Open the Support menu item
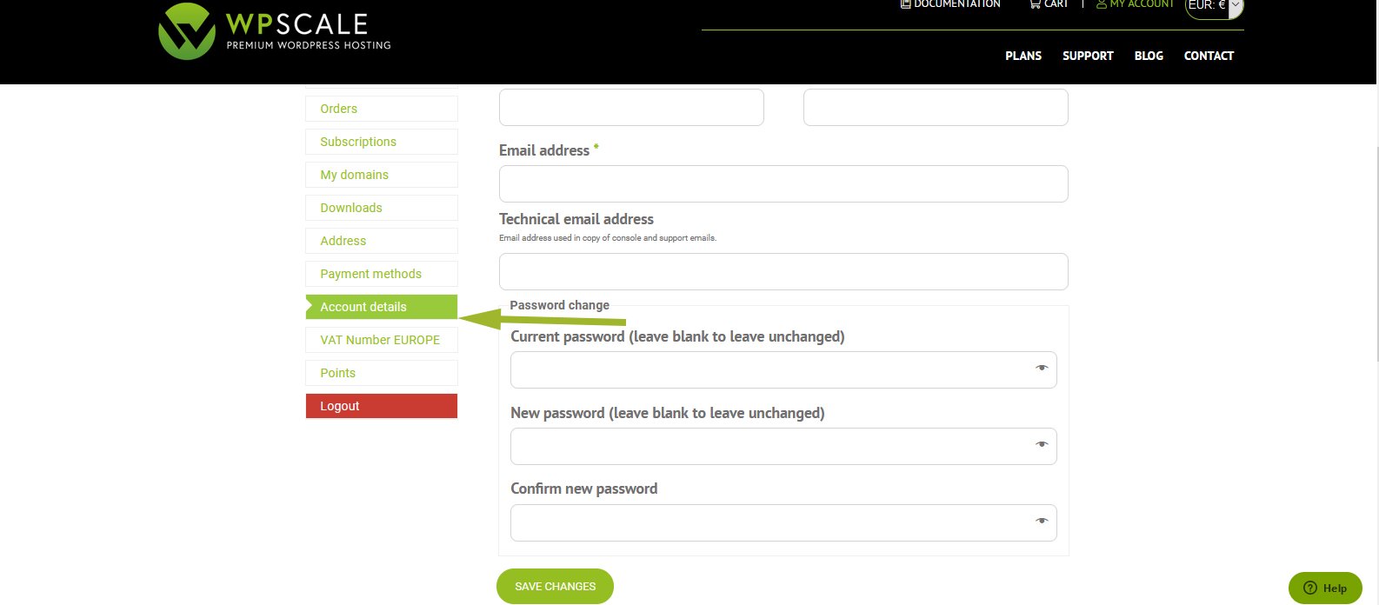Screen dimensions: 1379x605 [1087, 56]
